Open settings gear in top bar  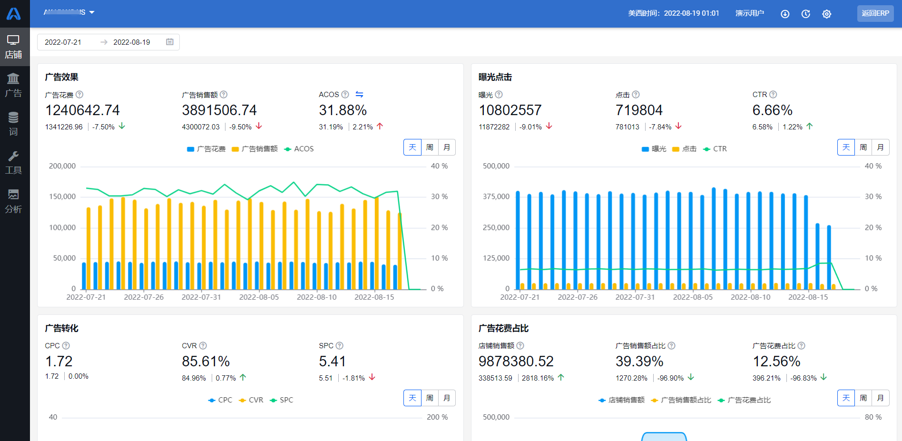827,14
